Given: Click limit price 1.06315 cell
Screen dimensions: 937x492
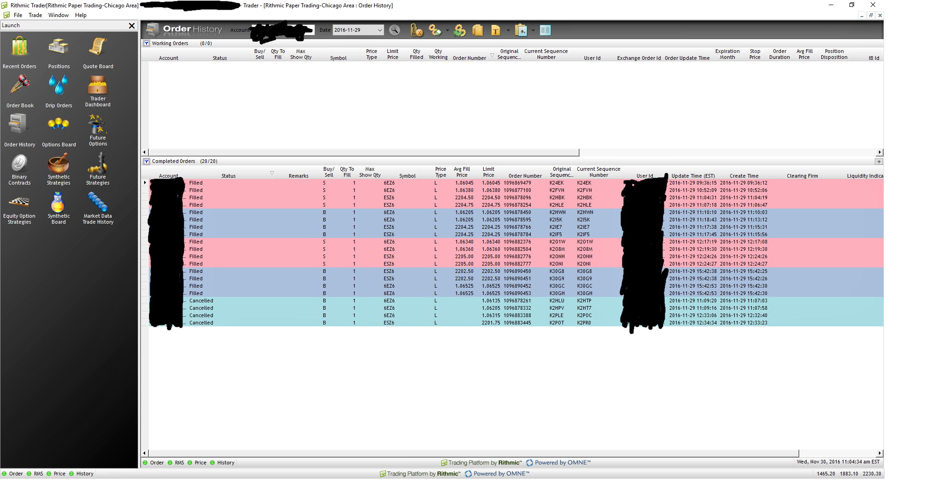Looking at the screenshot, I should tap(491, 315).
